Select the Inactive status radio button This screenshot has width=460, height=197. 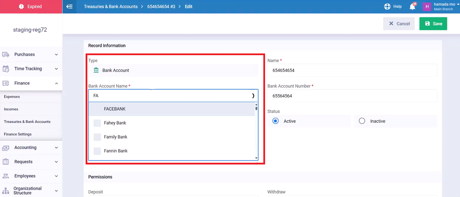tap(362, 121)
